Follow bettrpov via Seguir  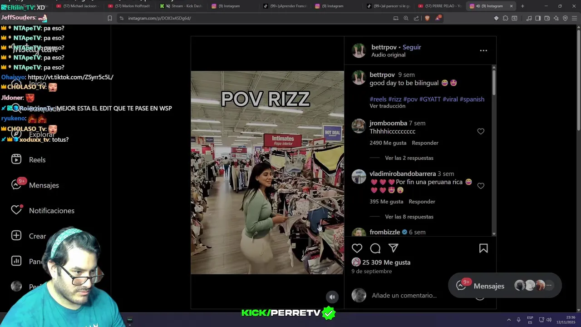[x=412, y=47]
